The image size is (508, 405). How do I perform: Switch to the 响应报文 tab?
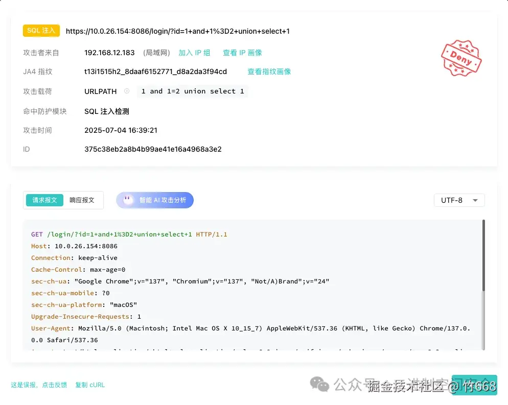83,200
